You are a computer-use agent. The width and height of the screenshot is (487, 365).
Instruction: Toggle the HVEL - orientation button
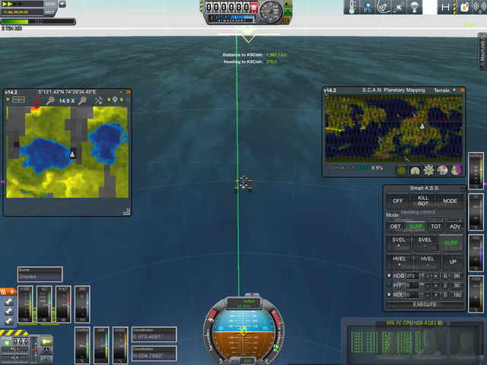pos(427,262)
